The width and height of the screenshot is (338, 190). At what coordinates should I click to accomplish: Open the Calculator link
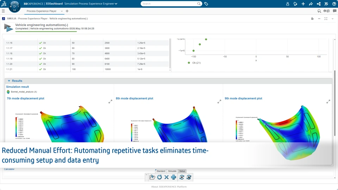9,169
